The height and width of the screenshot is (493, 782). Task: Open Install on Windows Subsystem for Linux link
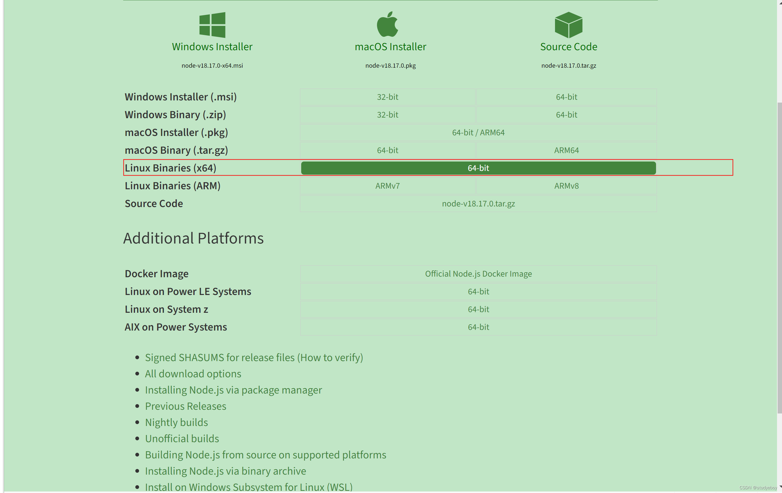click(x=249, y=487)
